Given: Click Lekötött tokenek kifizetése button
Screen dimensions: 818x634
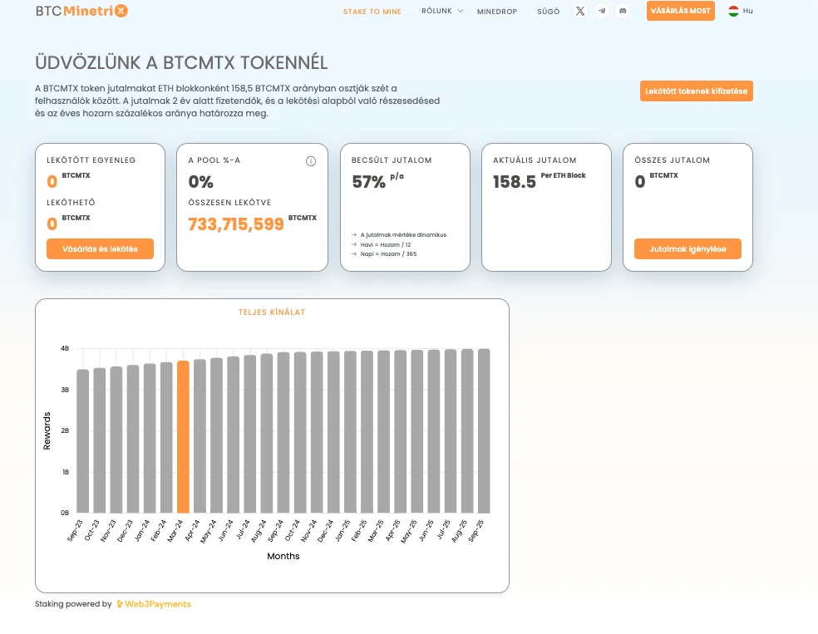Looking at the screenshot, I should tap(697, 91).
